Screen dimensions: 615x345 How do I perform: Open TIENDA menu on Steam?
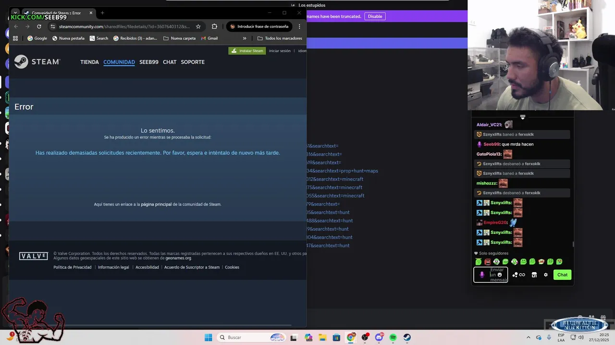tap(89, 62)
